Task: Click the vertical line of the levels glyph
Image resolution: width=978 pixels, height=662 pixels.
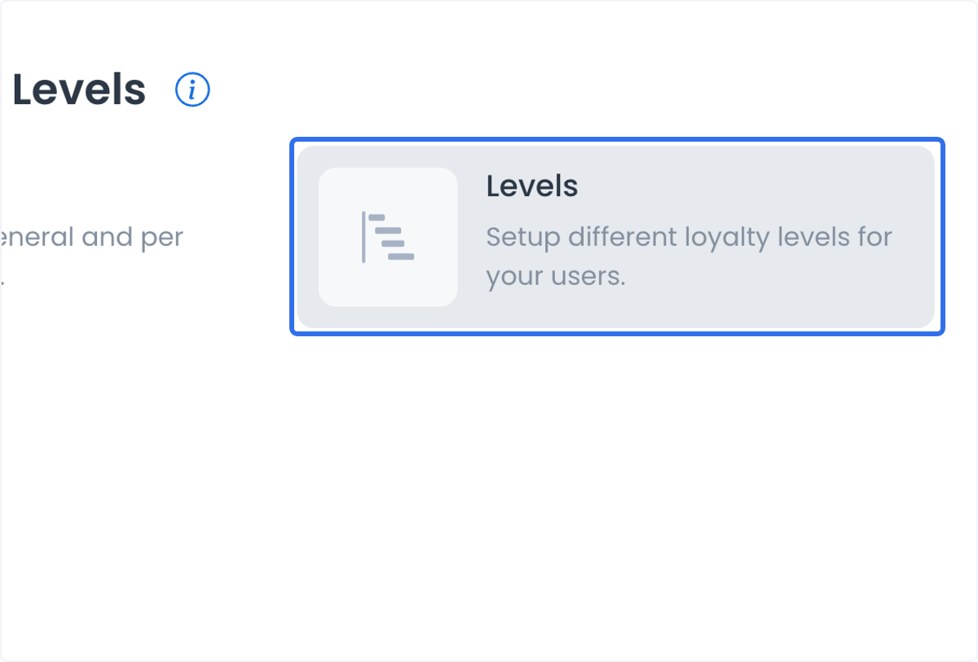Action: coord(363,237)
